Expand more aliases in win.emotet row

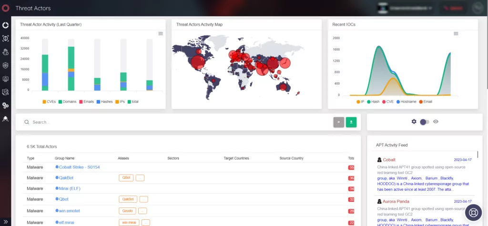(142, 211)
